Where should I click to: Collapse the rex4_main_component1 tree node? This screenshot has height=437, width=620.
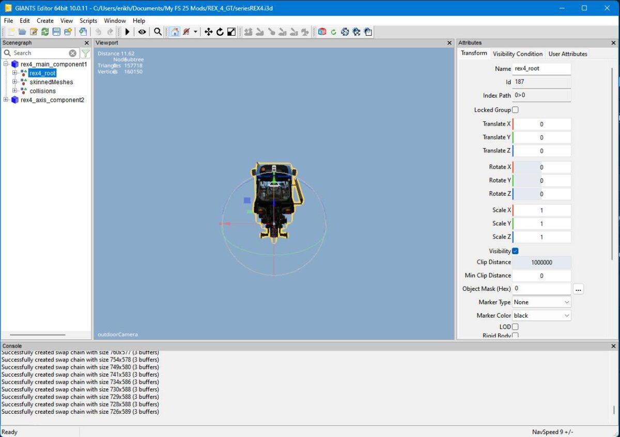[x=6, y=64]
